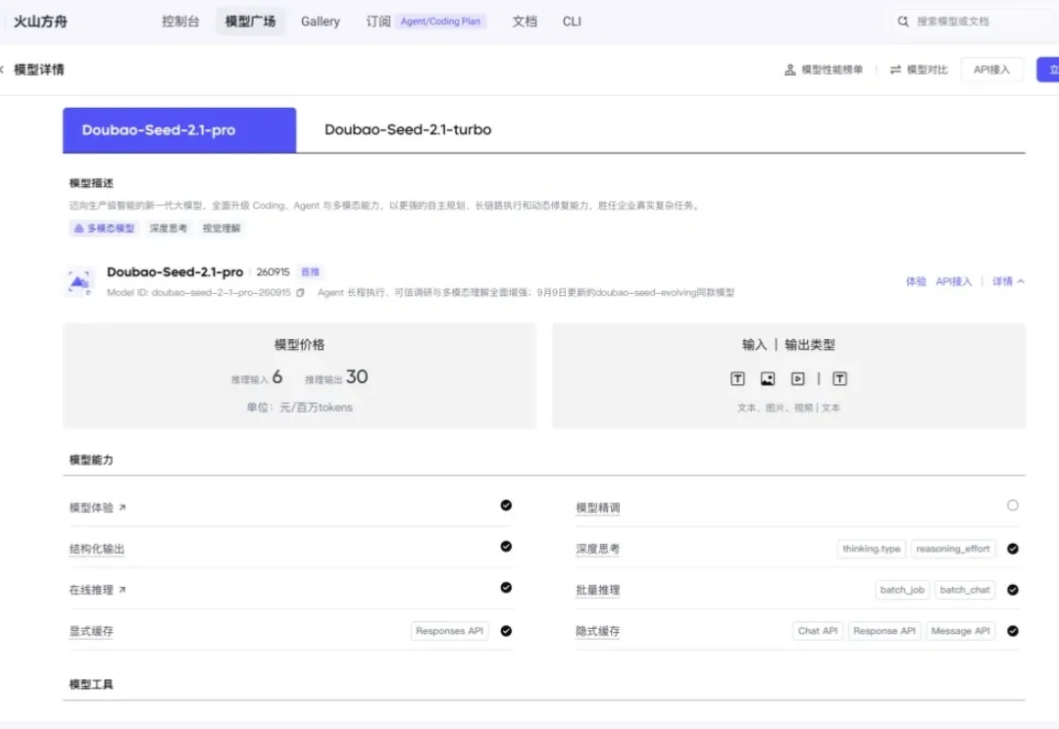
Task: Click the 体验 link for Doubao-Seed-2.1-pro
Action: [x=916, y=281]
